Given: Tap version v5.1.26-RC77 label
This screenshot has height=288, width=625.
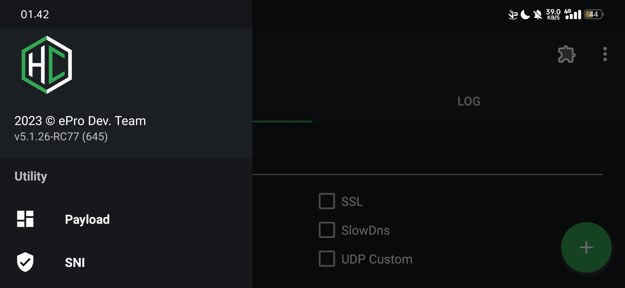Looking at the screenshot, I should click(61, 137).
